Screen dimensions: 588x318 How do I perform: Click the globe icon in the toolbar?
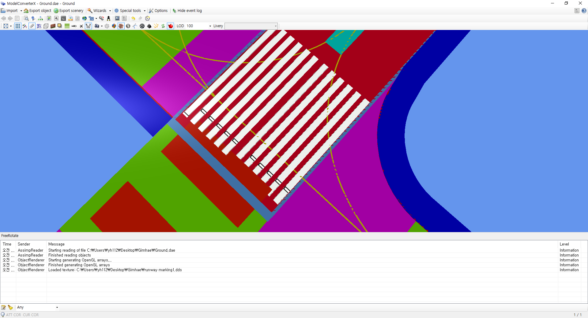[85, 18]
